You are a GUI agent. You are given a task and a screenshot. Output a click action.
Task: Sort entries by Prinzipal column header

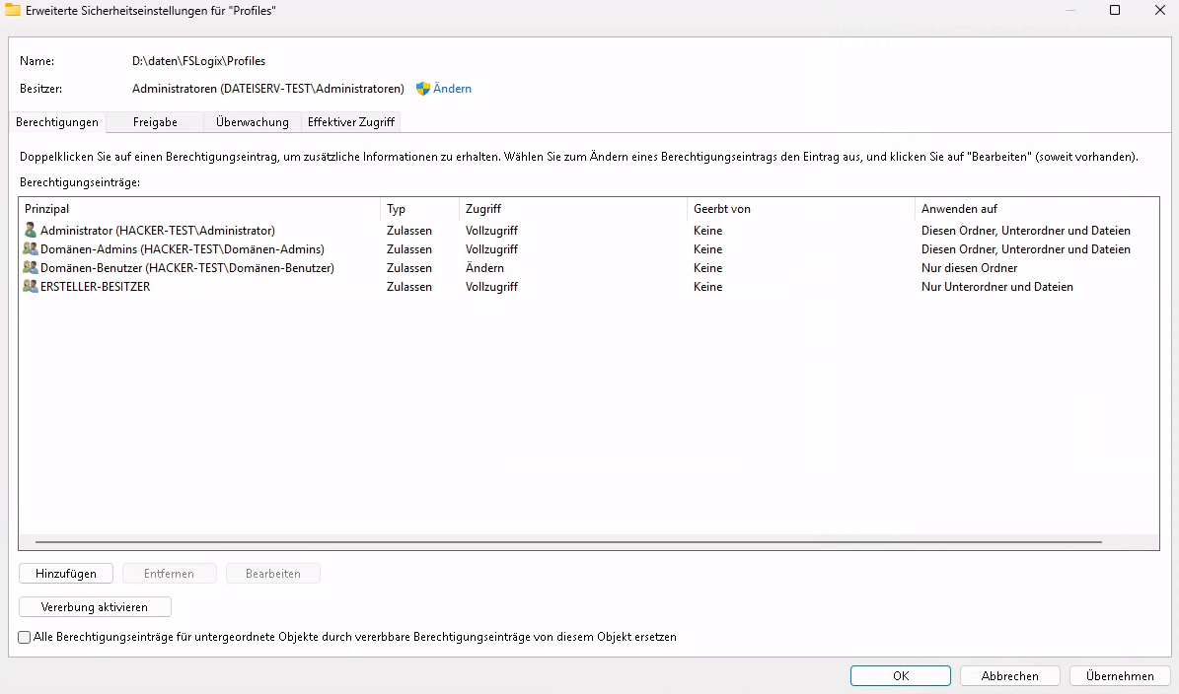[197, 209]
